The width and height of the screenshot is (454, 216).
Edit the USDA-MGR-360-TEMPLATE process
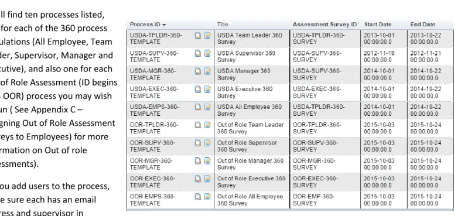tap(207, 71)
